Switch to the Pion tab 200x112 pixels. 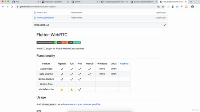pos(26,2)
